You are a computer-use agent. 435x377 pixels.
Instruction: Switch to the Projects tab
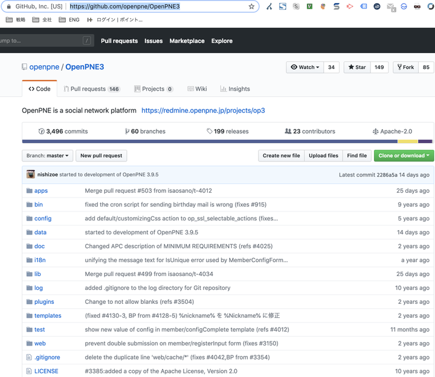click(x=153, y=89)
